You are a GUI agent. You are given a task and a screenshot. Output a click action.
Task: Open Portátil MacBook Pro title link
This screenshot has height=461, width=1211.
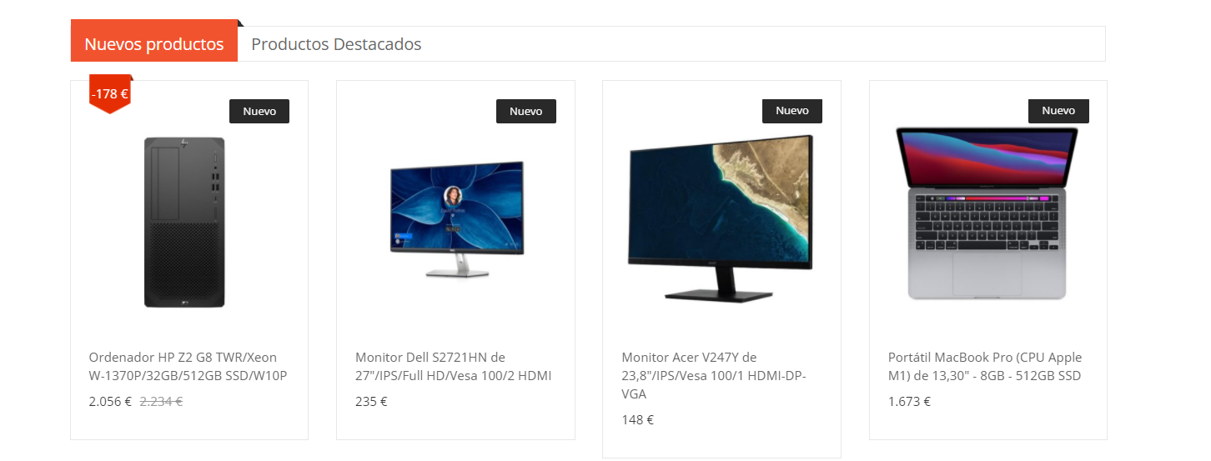click(985, 367)
